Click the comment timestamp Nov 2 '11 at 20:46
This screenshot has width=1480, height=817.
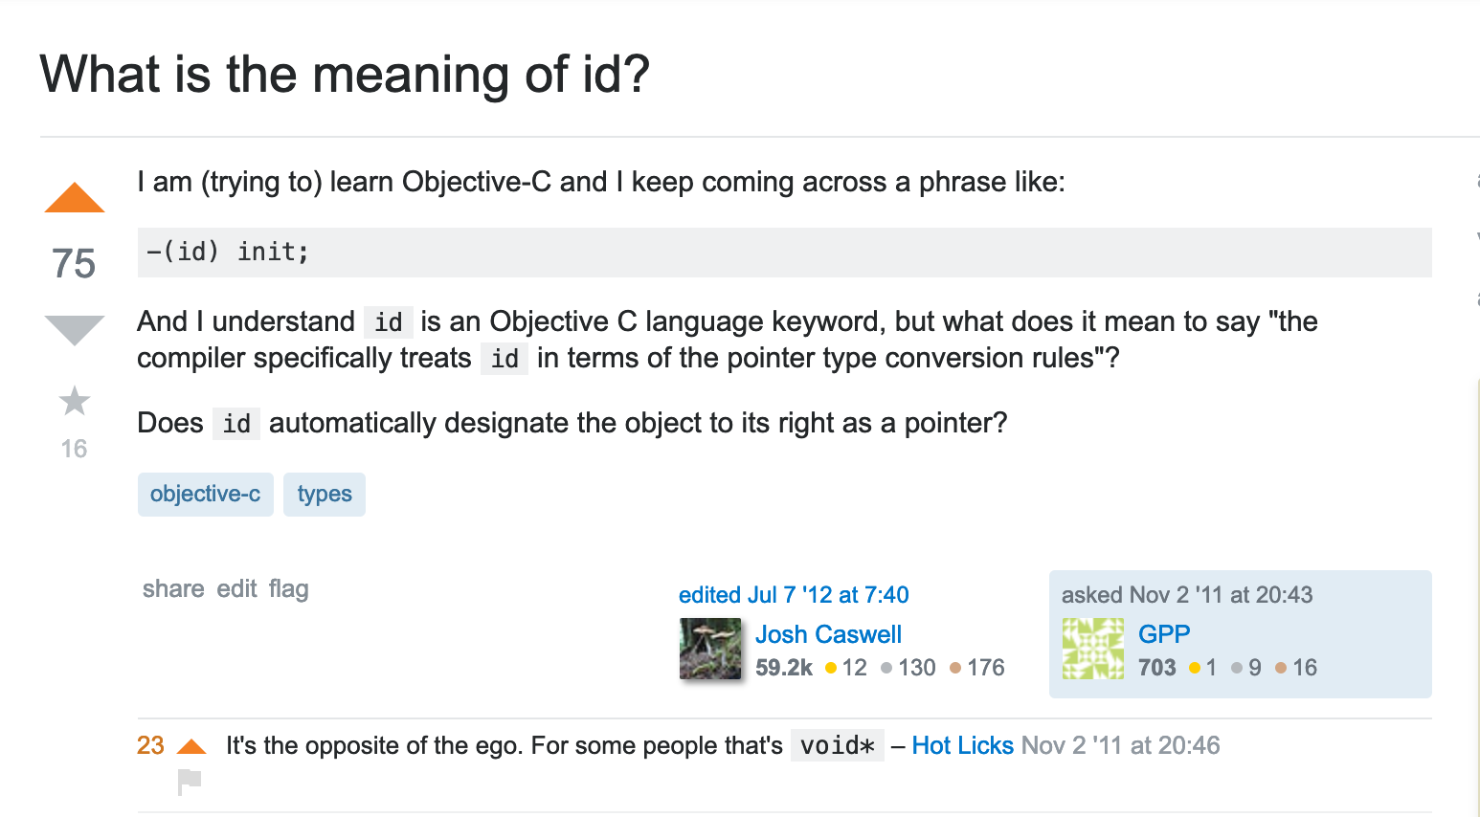[x=1120, y=745]
